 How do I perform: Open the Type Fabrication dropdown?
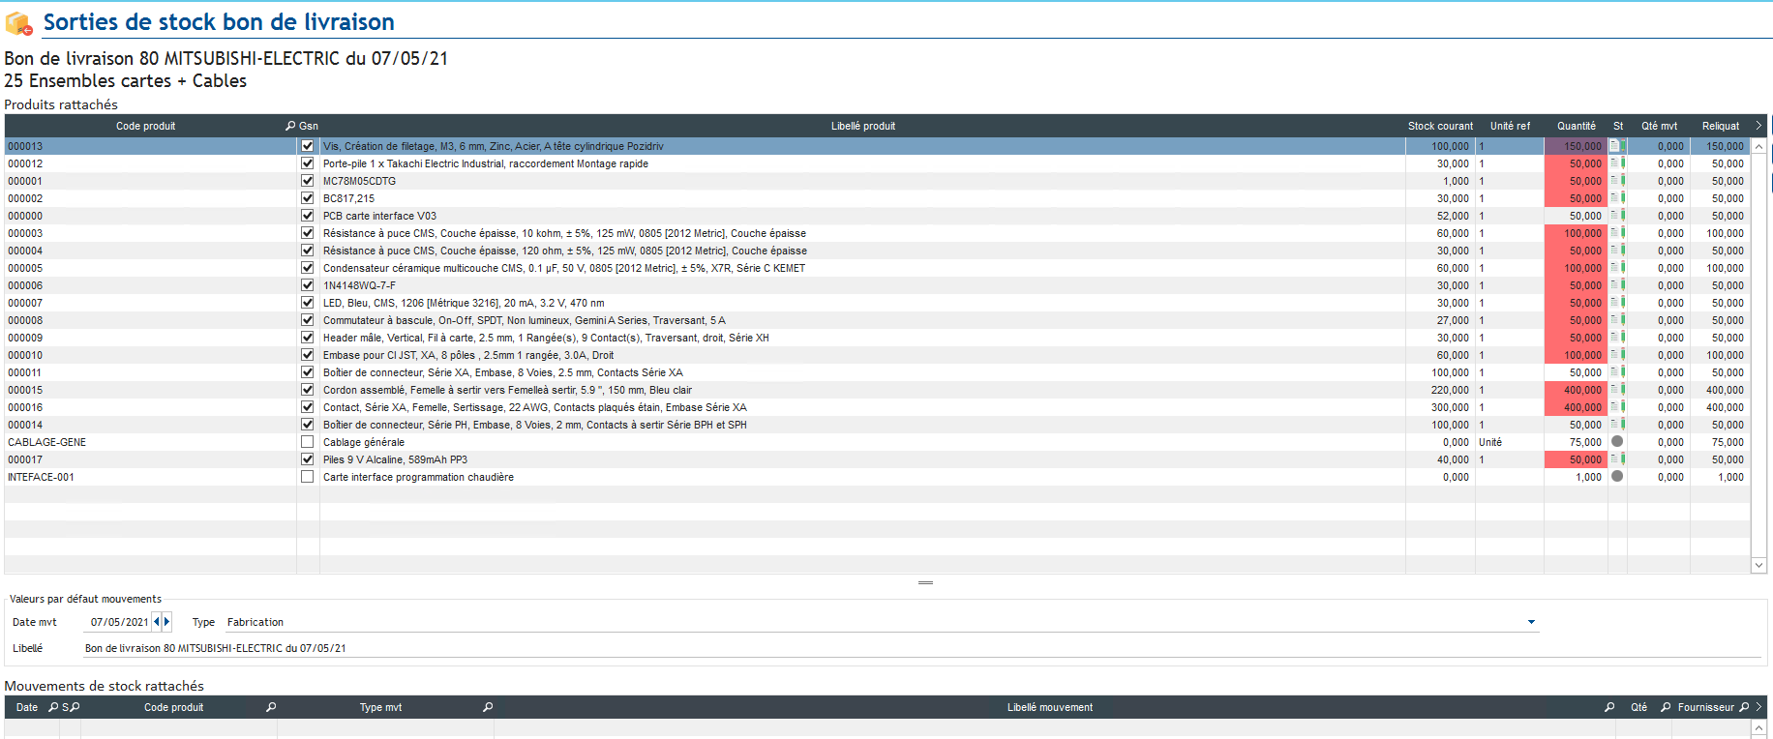(1531, 622)
